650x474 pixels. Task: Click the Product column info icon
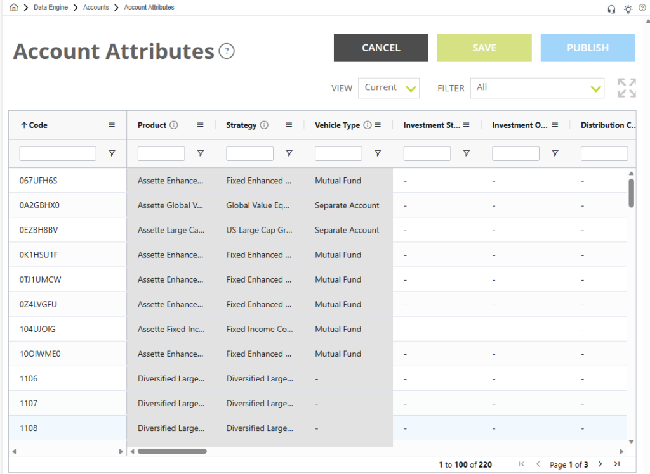(174, 125)
